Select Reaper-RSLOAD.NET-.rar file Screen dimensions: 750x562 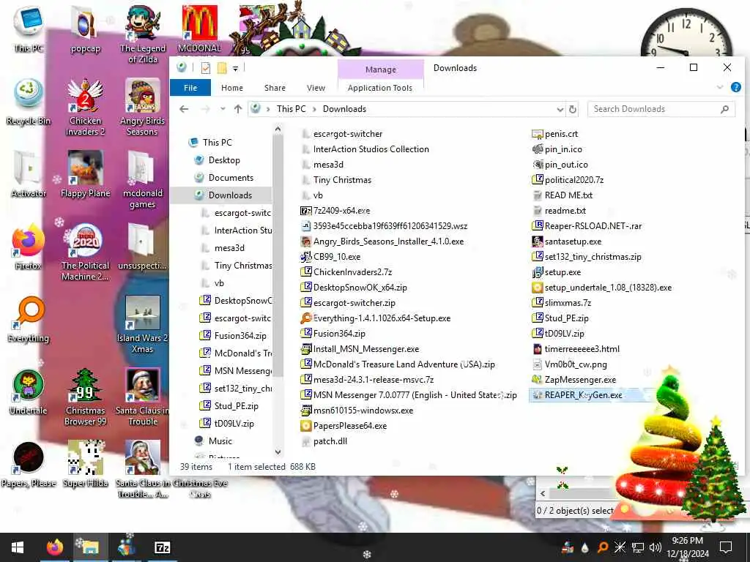pos(593,225)
